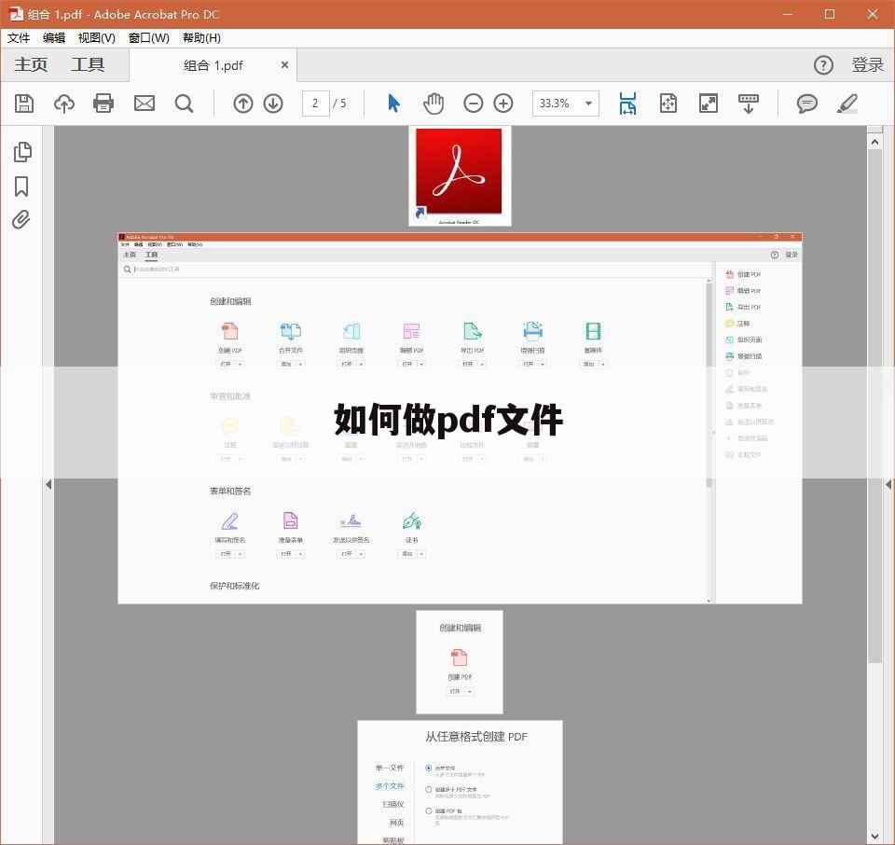
Task: Activate the Hand pan tool
Action: [x=434, y=104]
